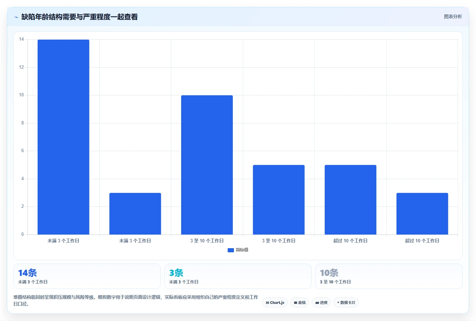Click the 进度 tag chip
Image resolution: width=476 pixels, height=321 pixels.
coord(321,303)
